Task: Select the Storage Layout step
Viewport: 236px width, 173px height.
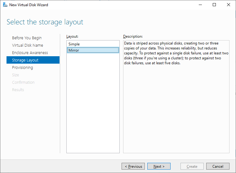Action: [33, 60]
